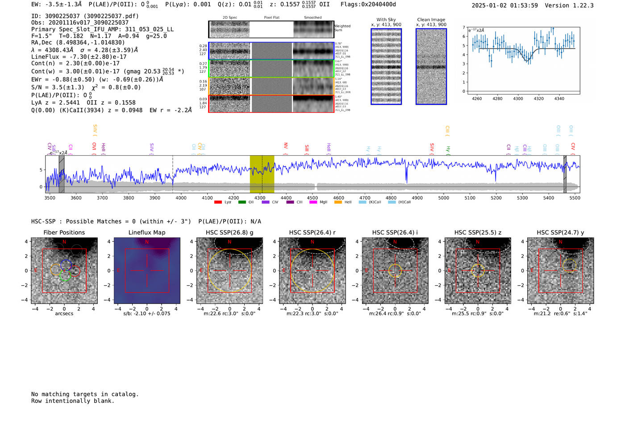The width and height of the screenshot is (625, 425).
Task: Click the 'm:21.2 re:0.6" s:1.4"' caption
Action: pyautogui.click(x=561, y=314)
